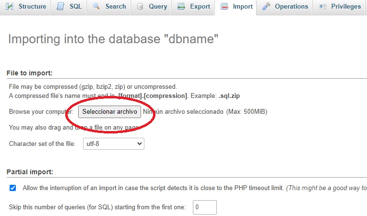
Task: Go to the Export tab label
Action: click(200, 6)
